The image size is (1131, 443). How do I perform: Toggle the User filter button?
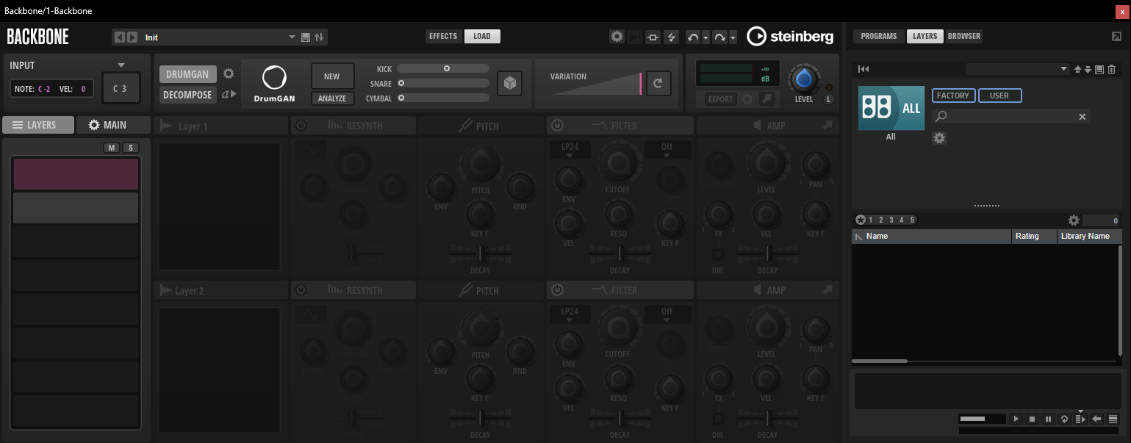pos(999,96)
